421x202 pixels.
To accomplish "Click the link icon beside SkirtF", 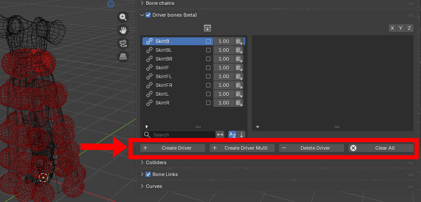I will pos(149,68).
